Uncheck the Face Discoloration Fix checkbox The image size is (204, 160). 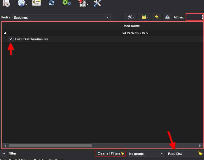(x=11, y=39)
